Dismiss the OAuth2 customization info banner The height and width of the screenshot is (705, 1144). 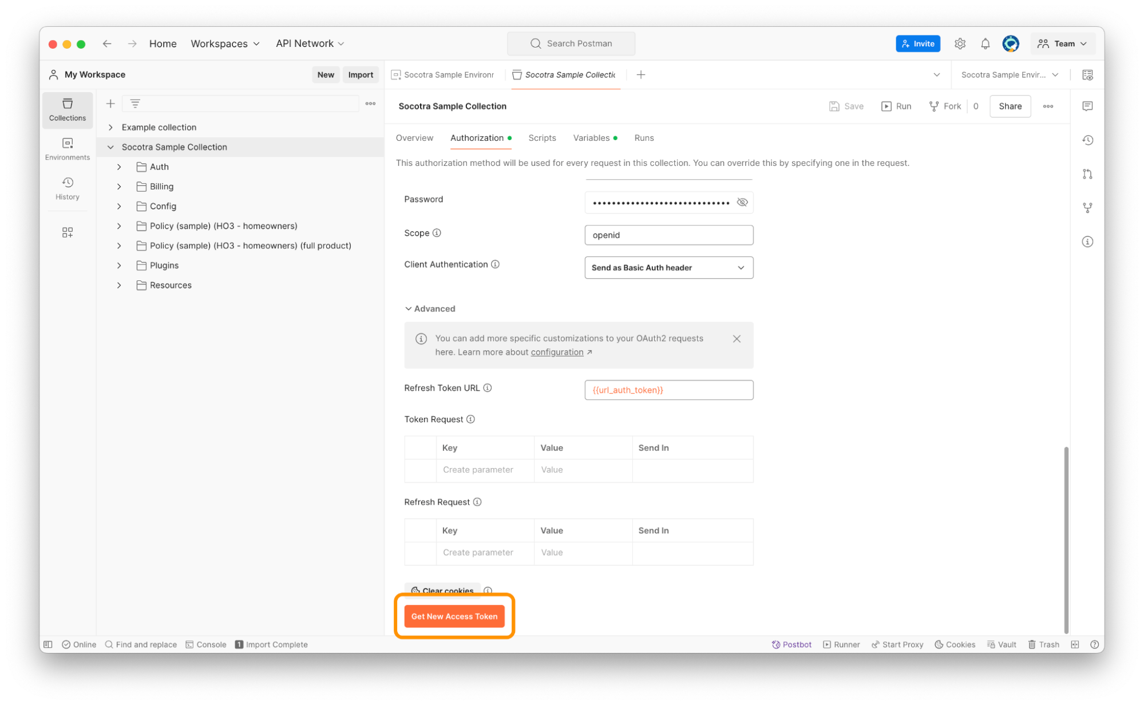click(x=737, y=339)
